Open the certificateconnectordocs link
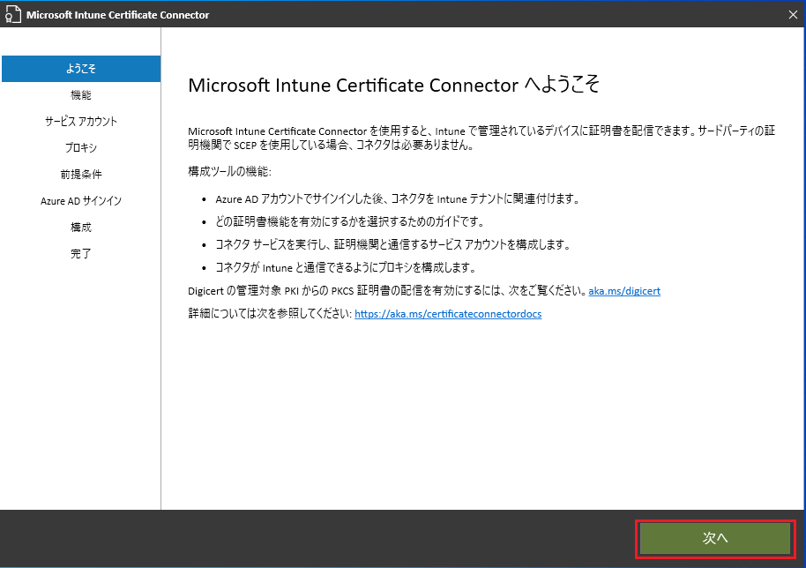The width and height of the screenshot is (806, 568). (x=448, y=314)
